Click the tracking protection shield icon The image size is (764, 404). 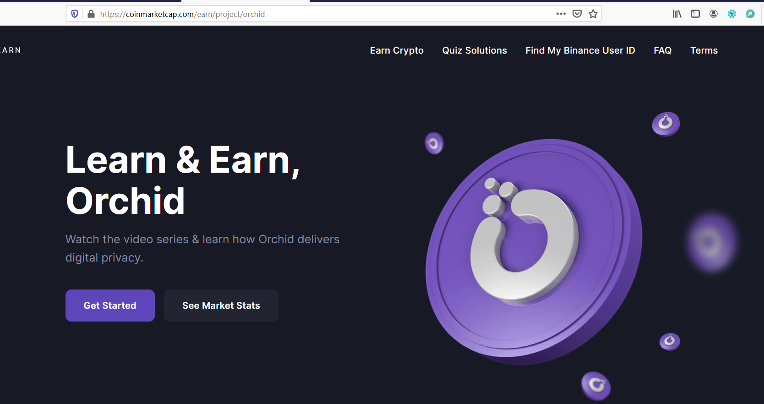pos(75,14)
